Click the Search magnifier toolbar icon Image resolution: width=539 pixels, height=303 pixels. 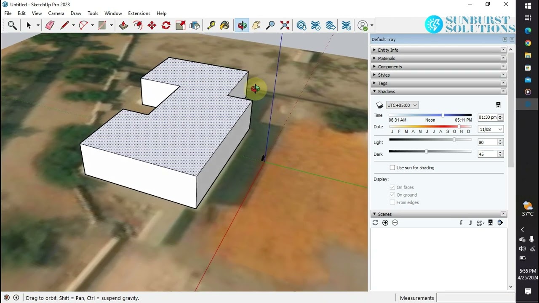click(x=12, y=26)
